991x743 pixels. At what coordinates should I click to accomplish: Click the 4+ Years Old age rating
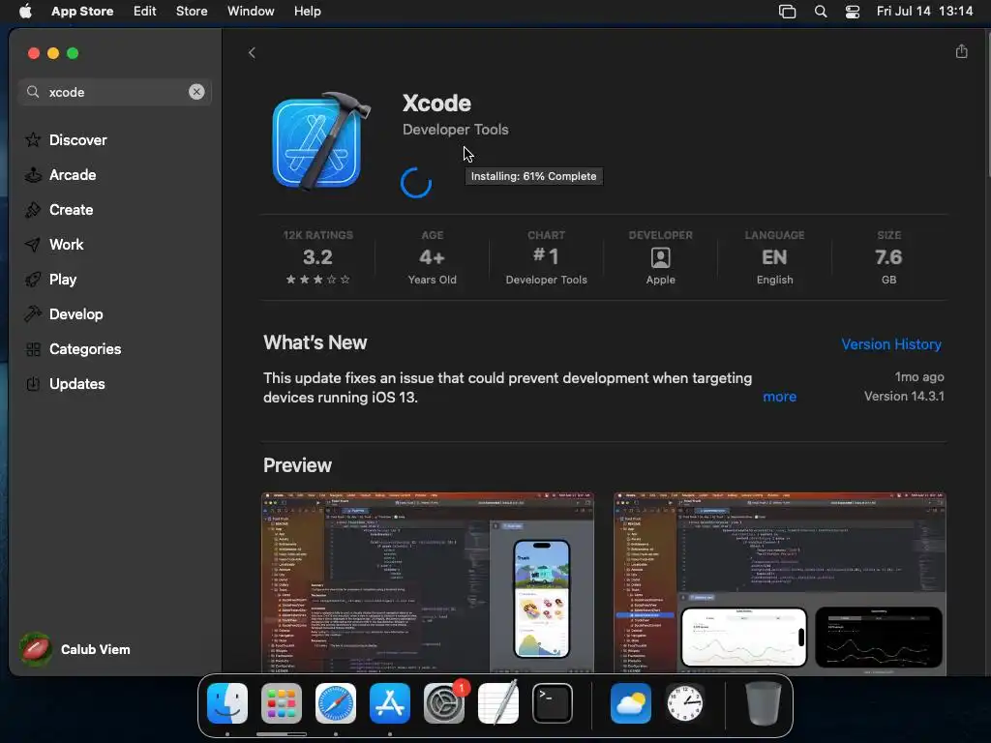(x=433, y=257)
